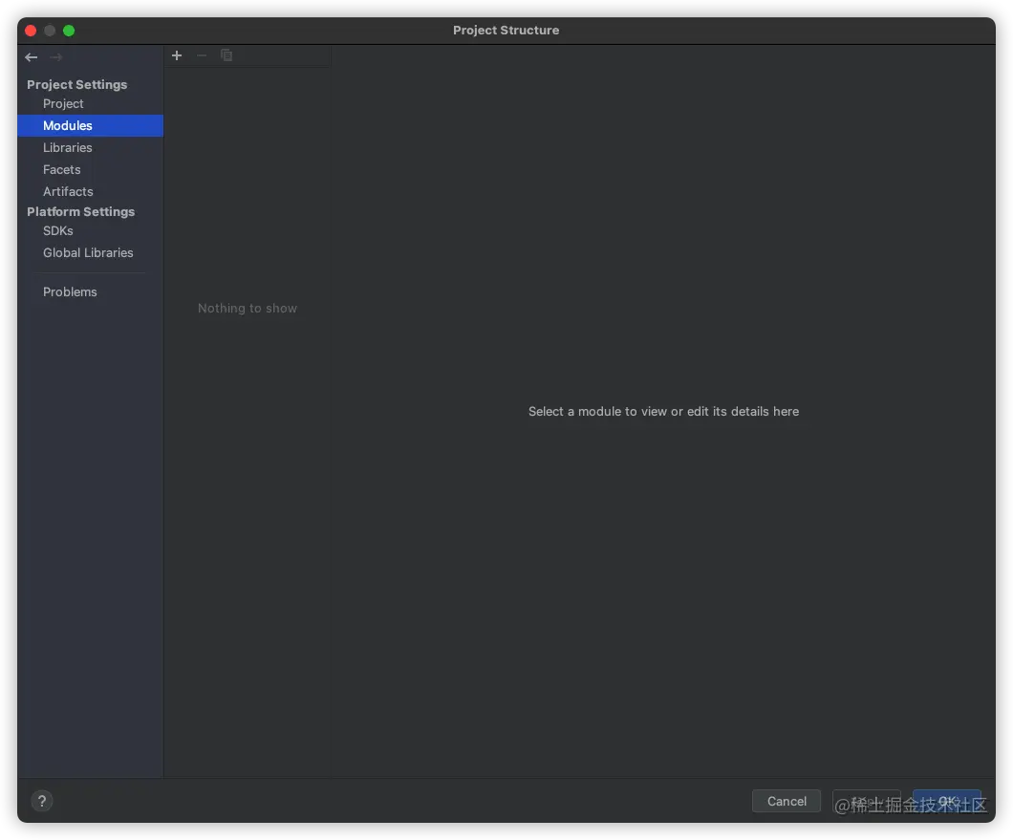Click the back navigation arrow
1013x840 pixels.
[x=31, y=57]
